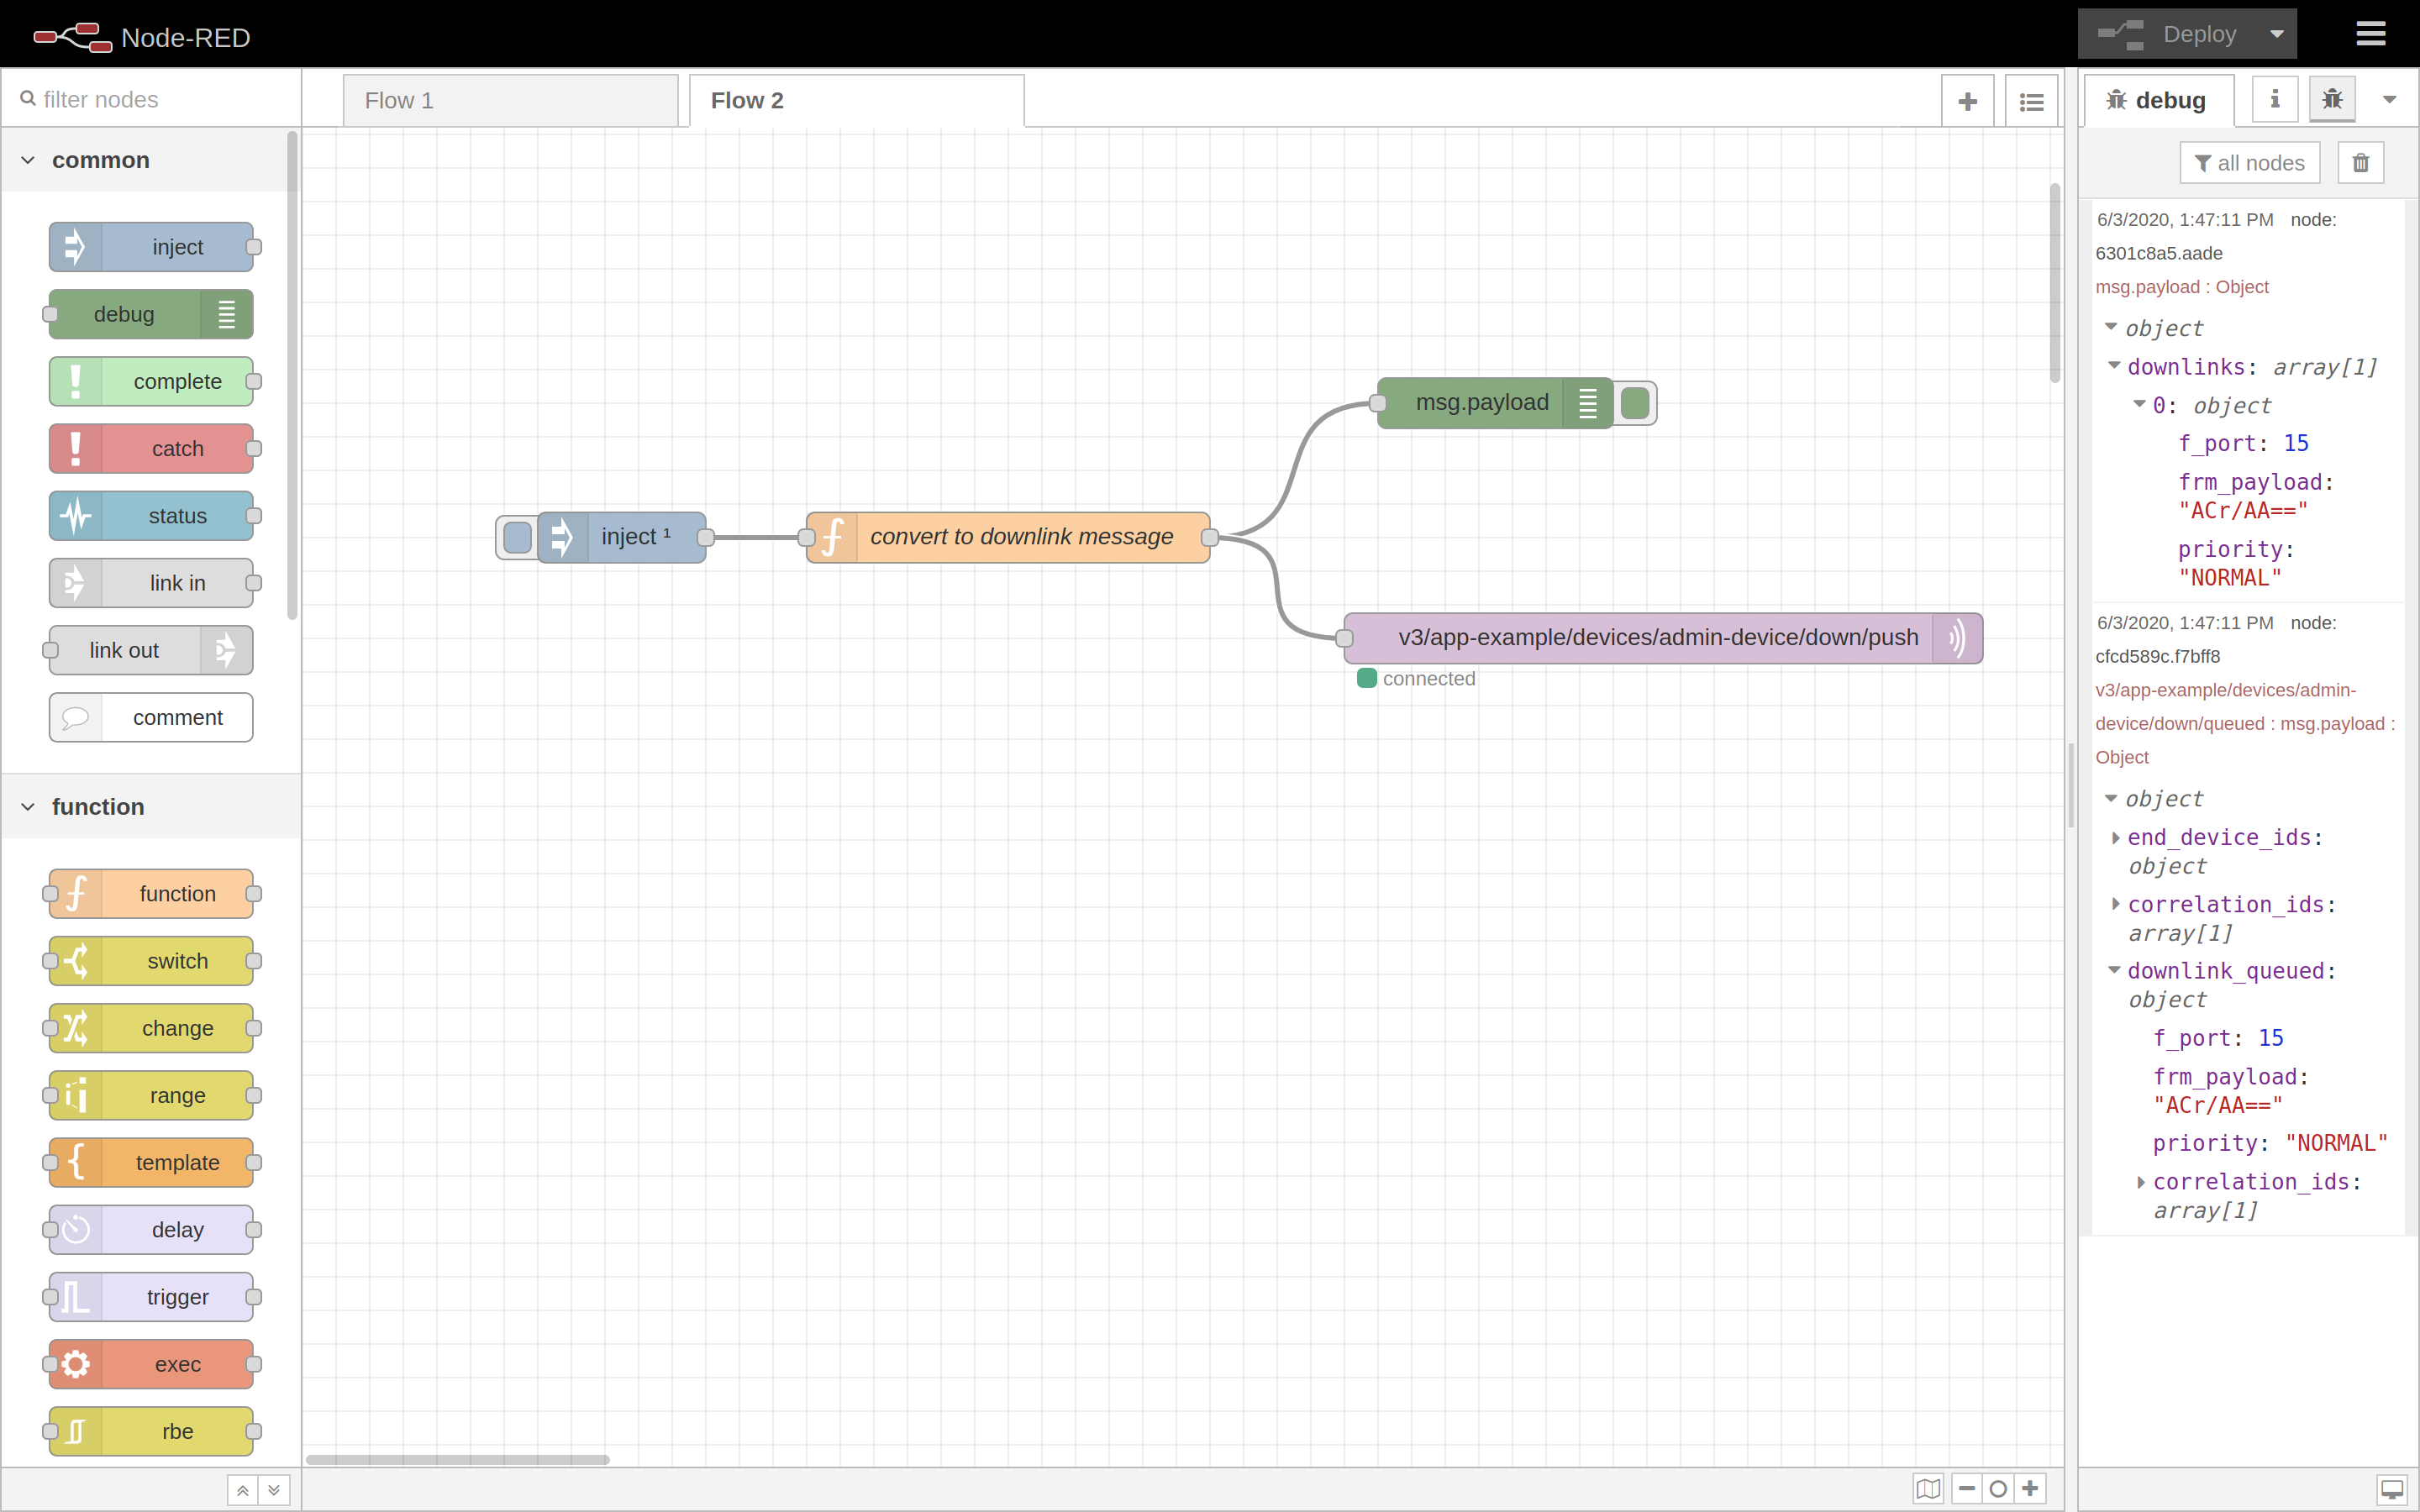Scroll the node palette filter input field
This screenshot has width=2420, height=1512.
point(151,97)
